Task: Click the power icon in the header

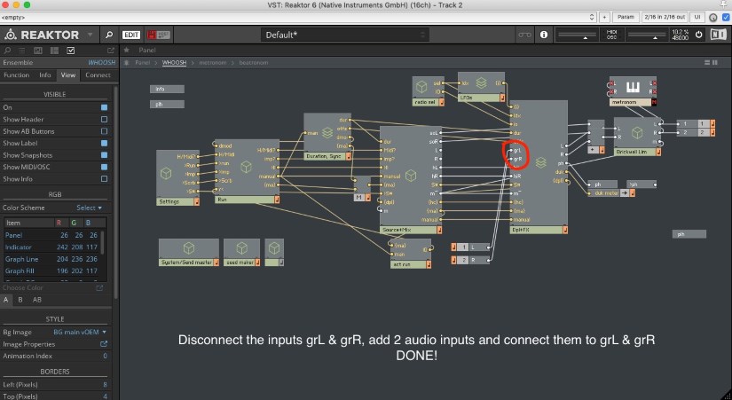Action: point(699,35)
